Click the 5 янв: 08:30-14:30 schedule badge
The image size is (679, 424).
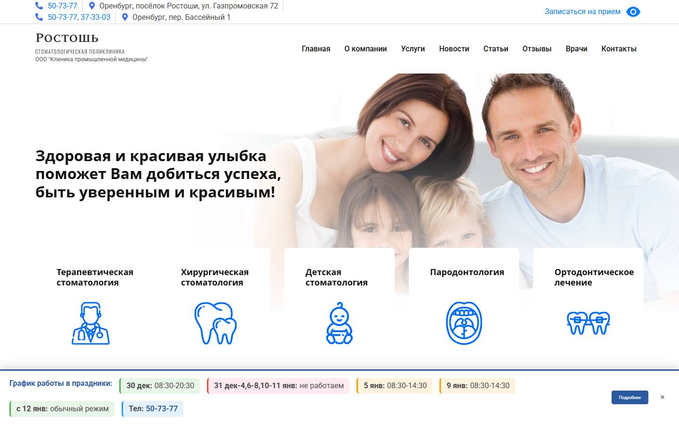click(394, 386)
